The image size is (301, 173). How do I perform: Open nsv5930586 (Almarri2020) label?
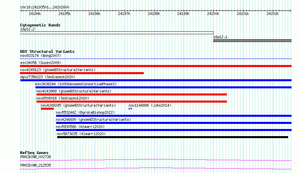coord(80,127)
